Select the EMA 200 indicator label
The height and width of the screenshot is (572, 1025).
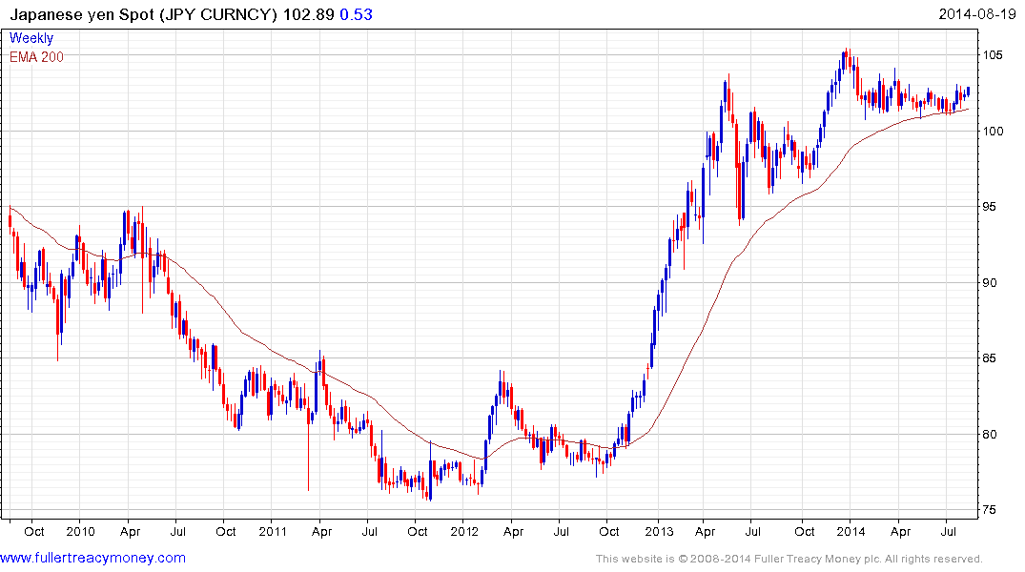(36, 57)
